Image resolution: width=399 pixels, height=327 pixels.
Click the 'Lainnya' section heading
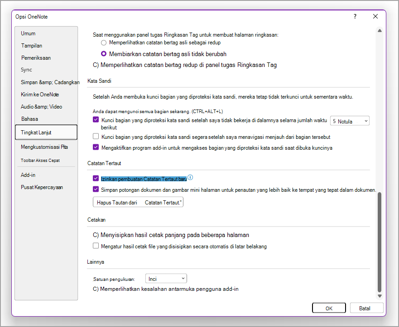96,262
